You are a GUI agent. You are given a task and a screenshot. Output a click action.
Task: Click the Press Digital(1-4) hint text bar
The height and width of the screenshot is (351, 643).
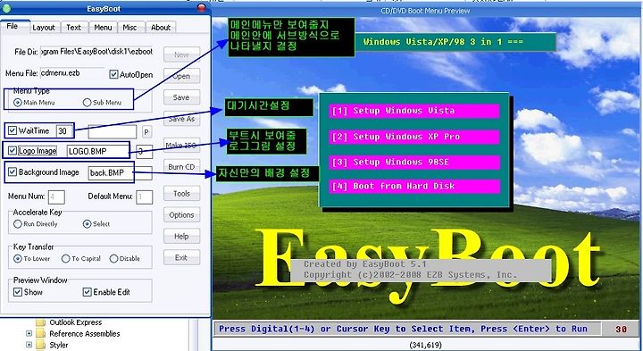[407, 329]
